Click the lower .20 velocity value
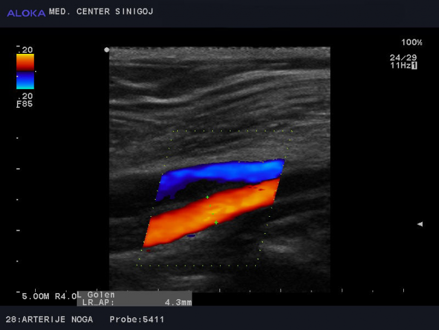The width and height of the screenshot is (439, 330). click(x=25, y=96)
